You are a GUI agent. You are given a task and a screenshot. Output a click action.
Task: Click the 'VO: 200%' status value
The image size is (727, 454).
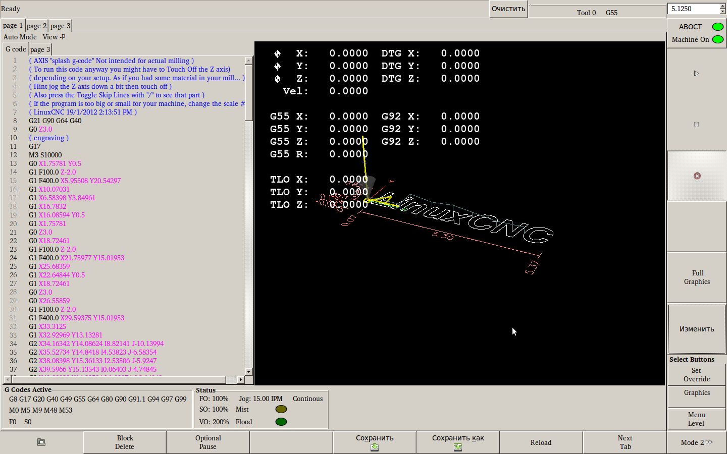click(x=214, y=422)
